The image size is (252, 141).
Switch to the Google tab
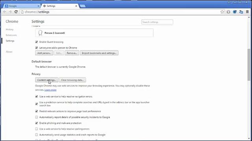(x=22, y=6)
